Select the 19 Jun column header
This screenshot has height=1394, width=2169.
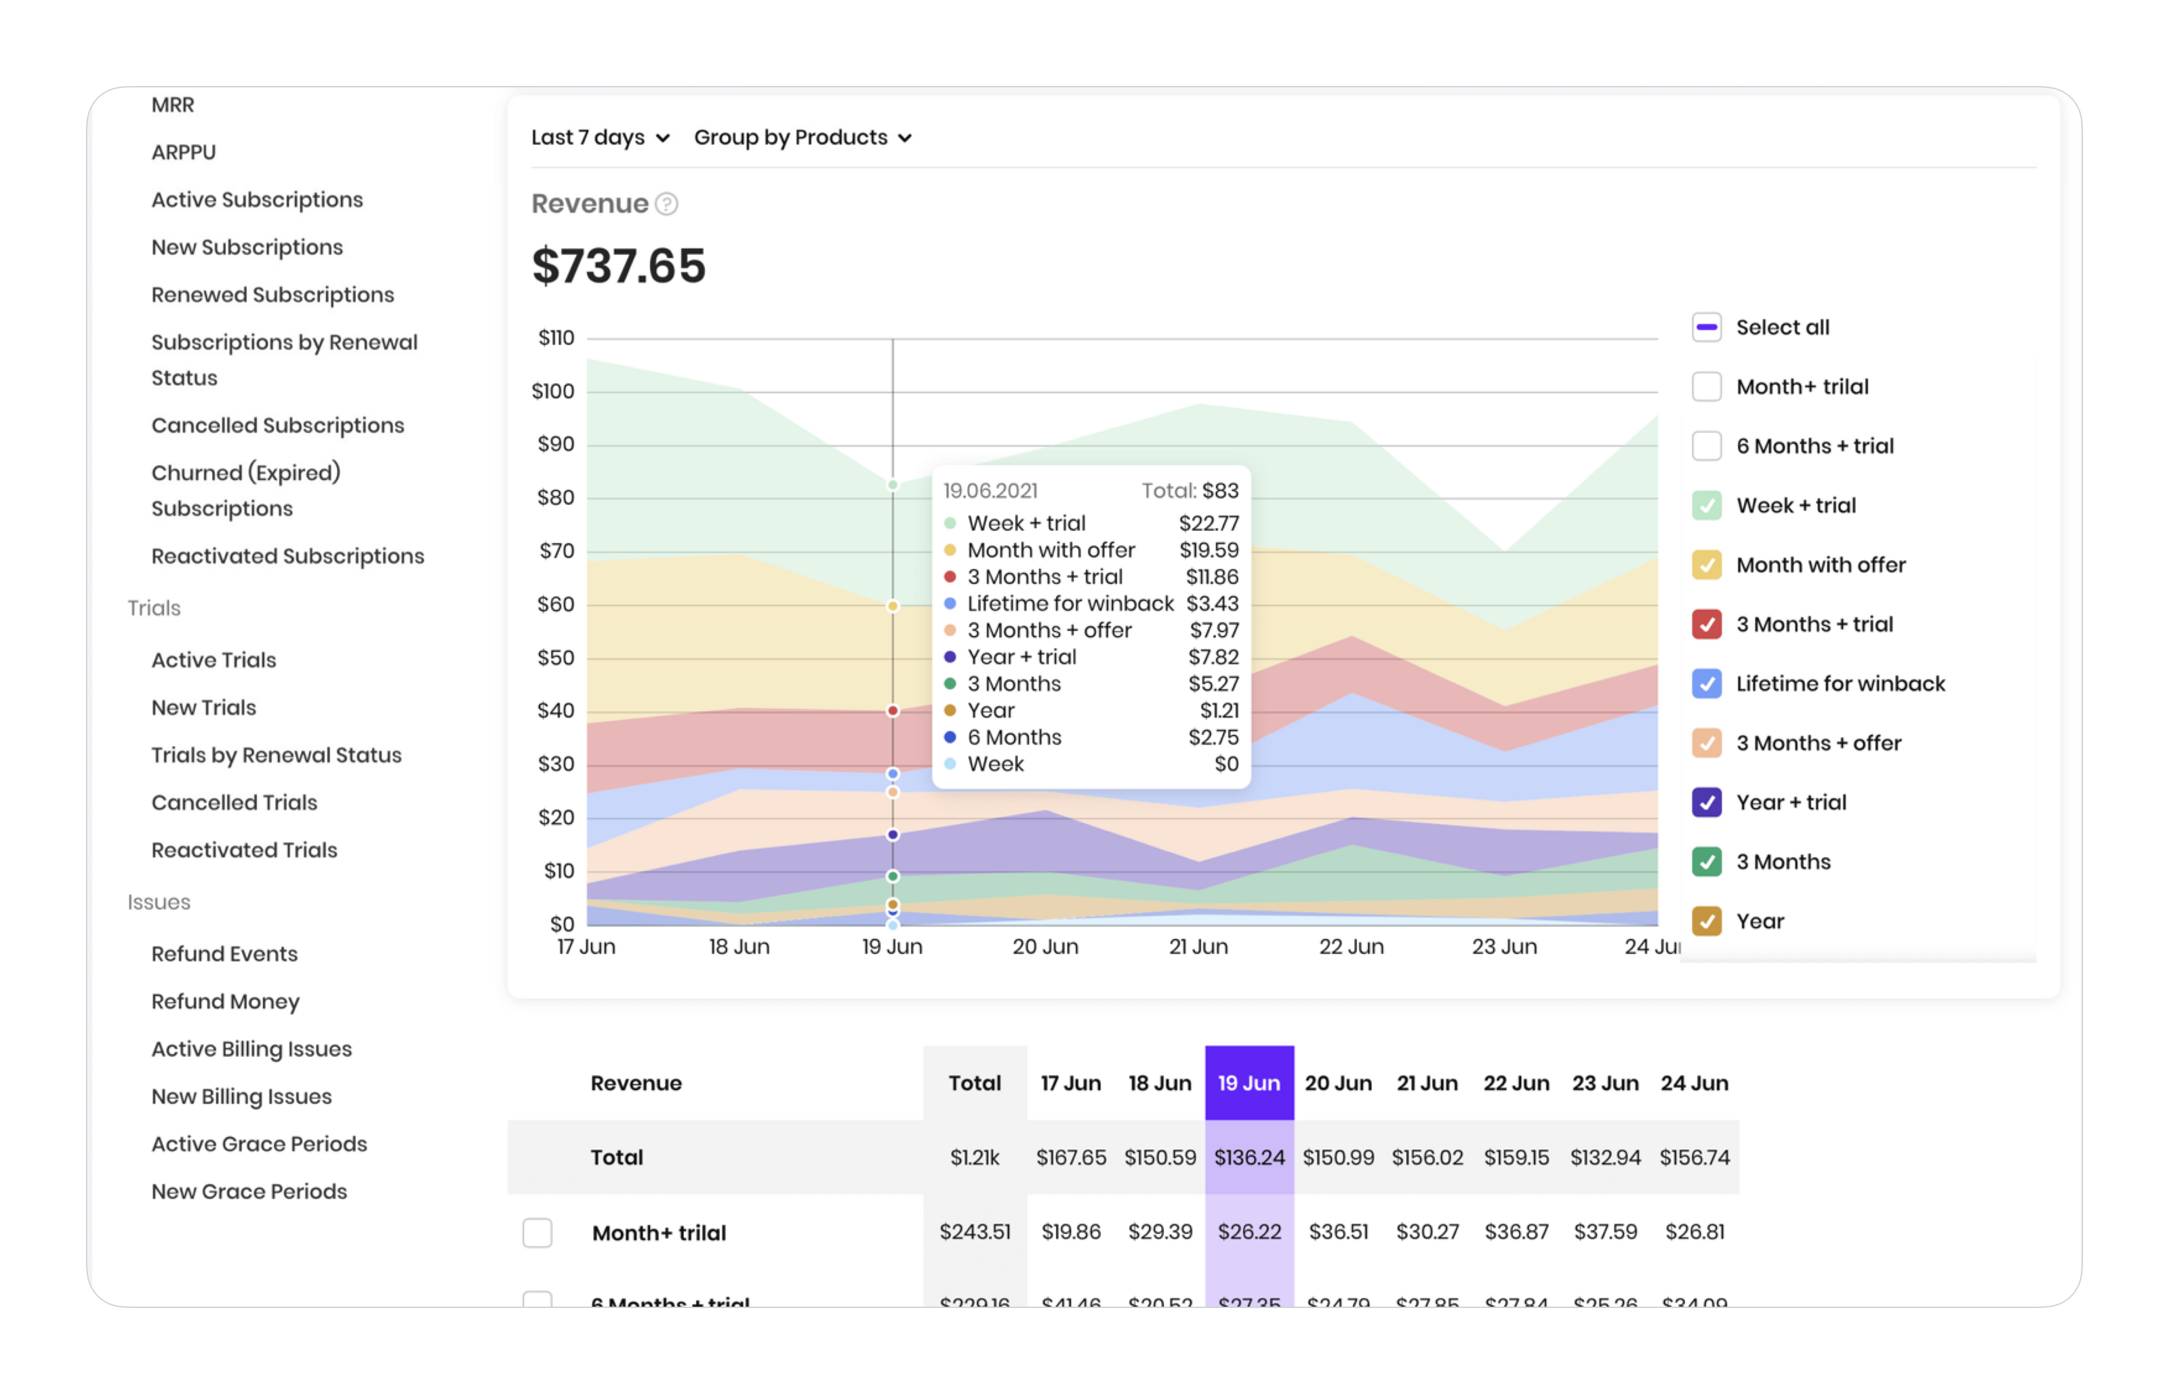point(1249,1083)
